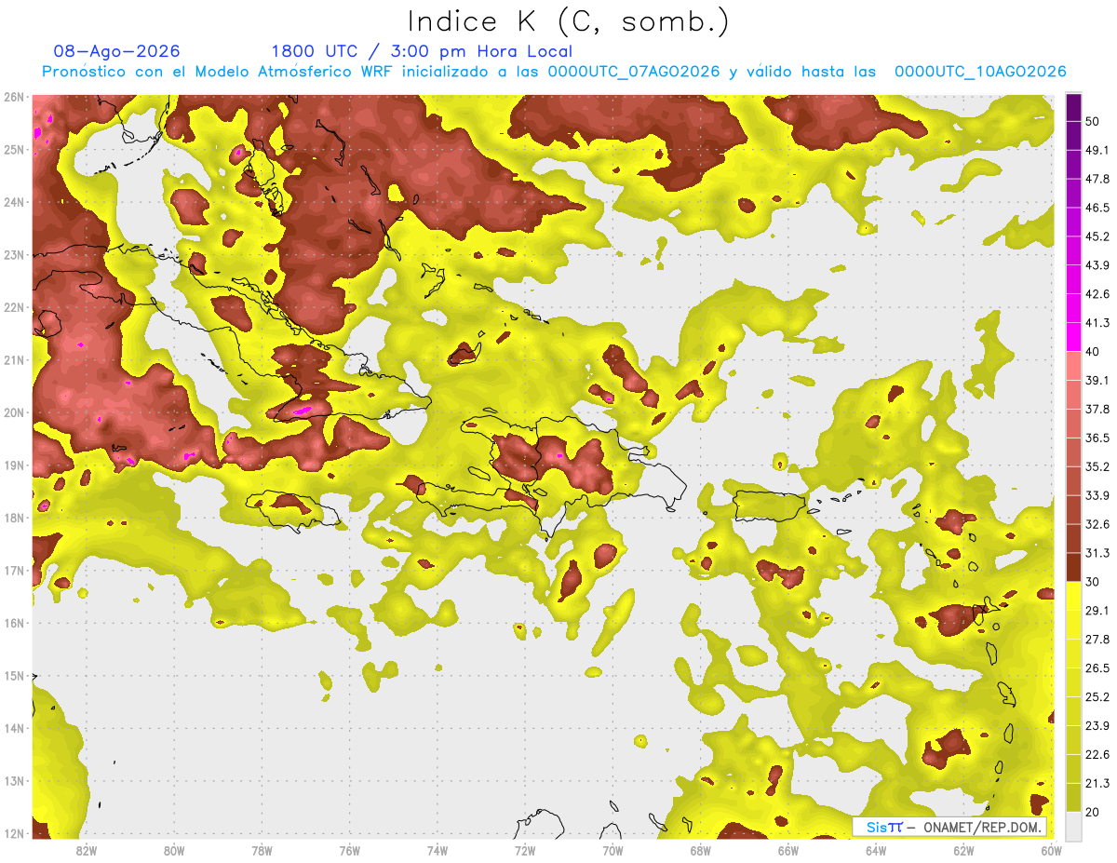Click the '26N' latitude axis label
Screen dimensions: 1117x863
tap(13, 97)
